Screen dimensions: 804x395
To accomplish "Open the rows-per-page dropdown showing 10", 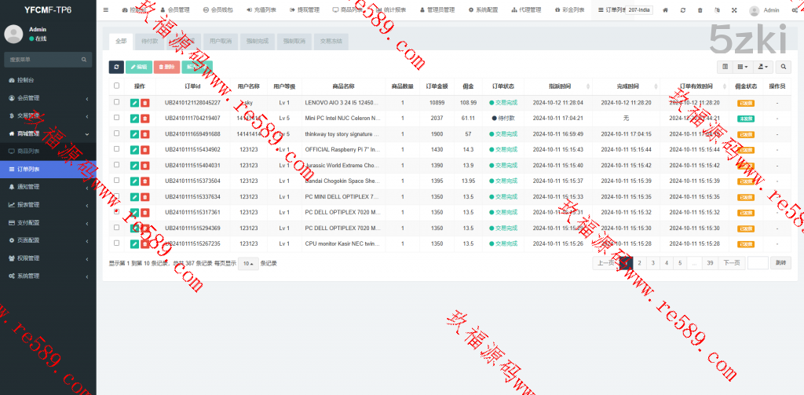I will tap(248, 263).
